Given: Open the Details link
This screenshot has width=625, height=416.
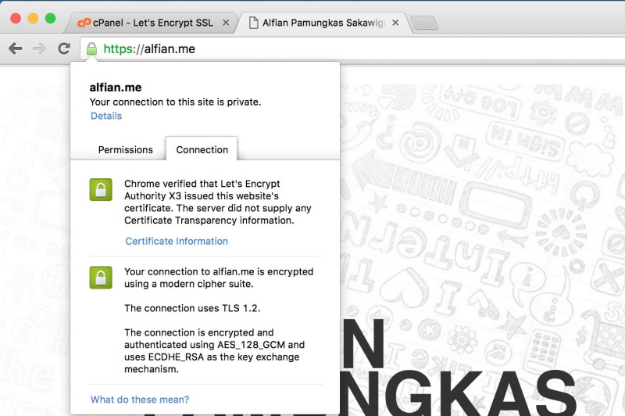Looking at the screenshot, I should (106, 116).
